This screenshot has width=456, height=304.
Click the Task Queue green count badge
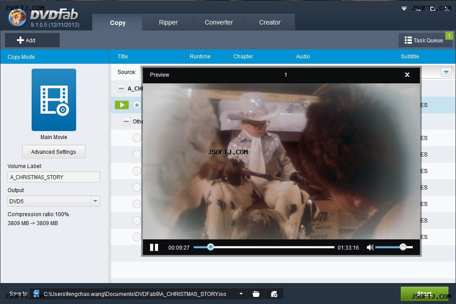tap(449, 36)
